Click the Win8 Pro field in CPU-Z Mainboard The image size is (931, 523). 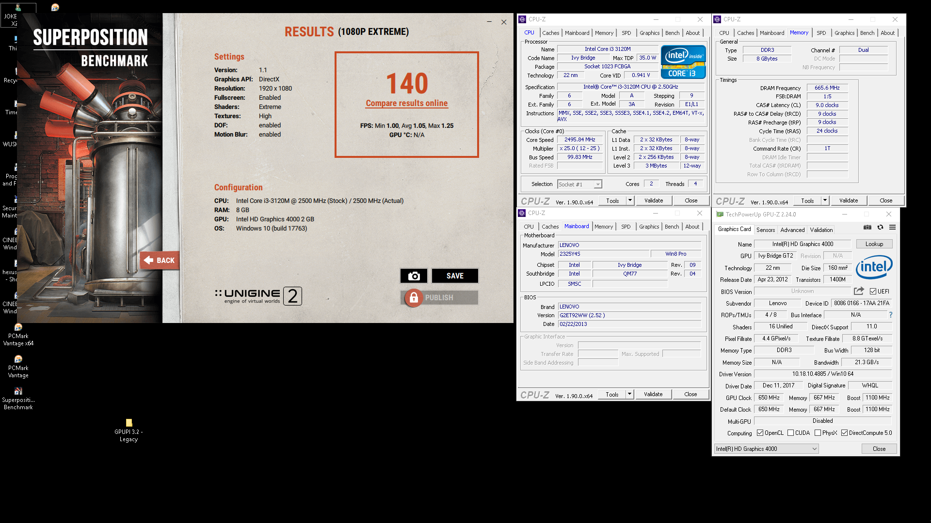675,254
